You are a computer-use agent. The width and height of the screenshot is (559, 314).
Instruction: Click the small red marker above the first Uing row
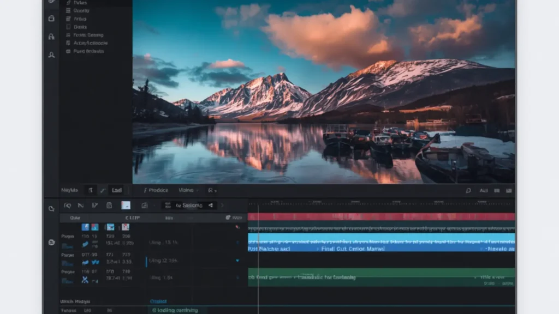pyautogui.click(x=237, y=227)
